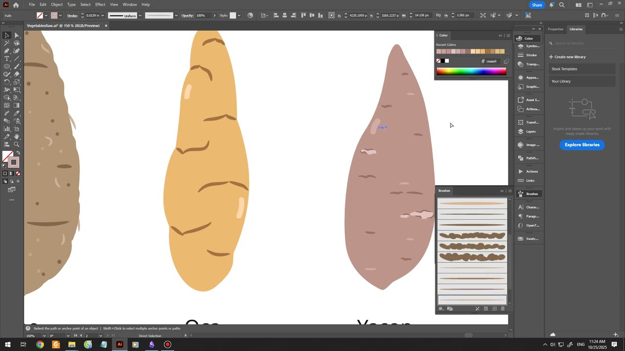Open the Object menu
Screen dimensions: 625x351
point(57,4)
